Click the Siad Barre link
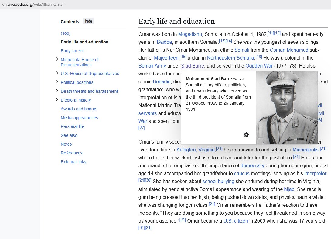 pos(193,66)
